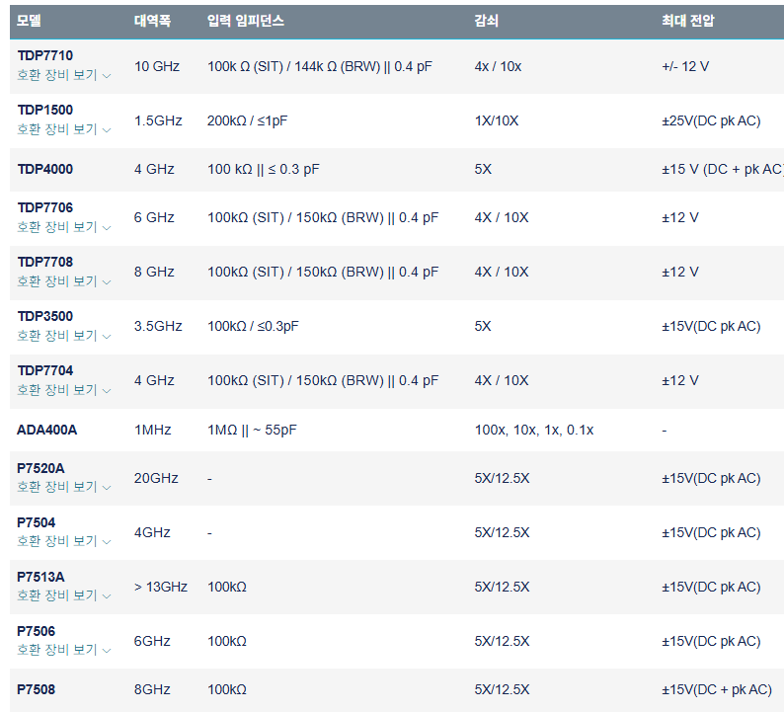Expand 호환 장비 보기 under TDP7710
Image resolution: width=784 pixels, height=712 pixels.
pos(63,75)
